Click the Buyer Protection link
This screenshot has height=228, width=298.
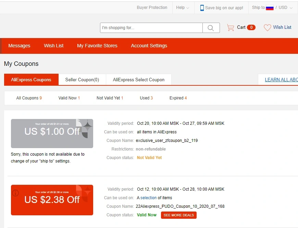click(152, 8)
